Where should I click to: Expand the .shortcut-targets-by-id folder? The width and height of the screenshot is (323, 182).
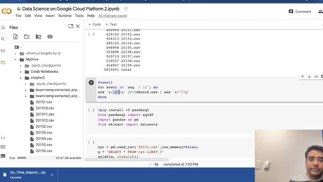coord(16,54)
